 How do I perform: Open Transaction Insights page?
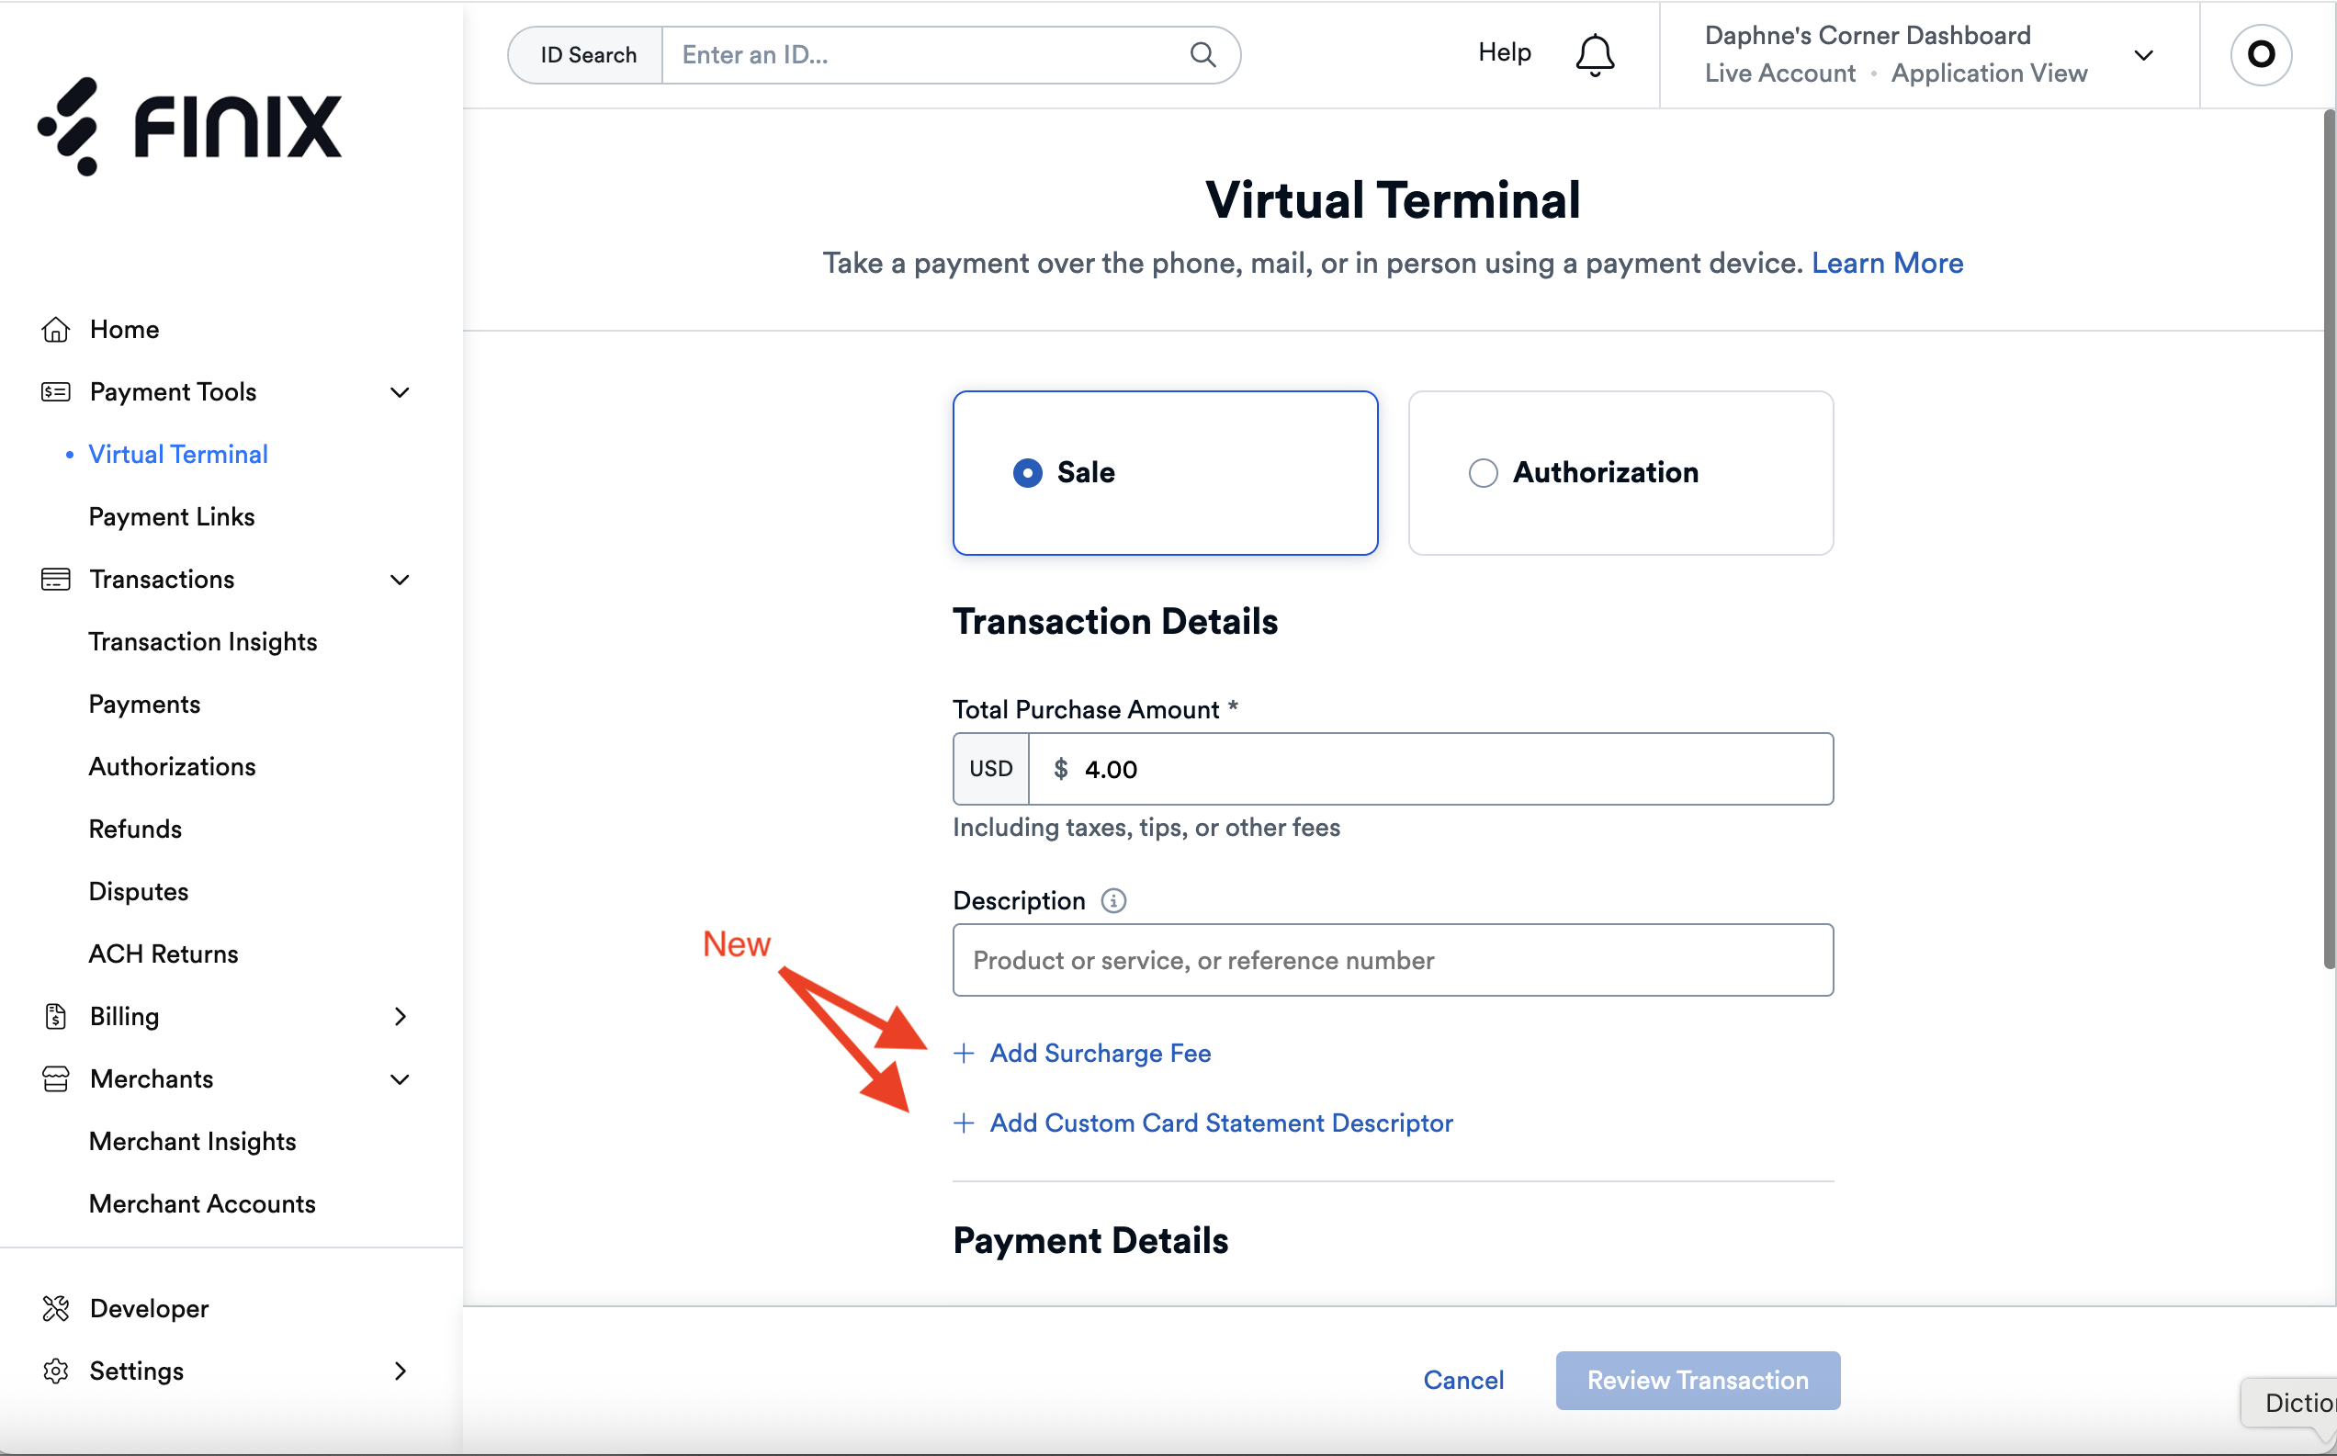coord(203,641)
